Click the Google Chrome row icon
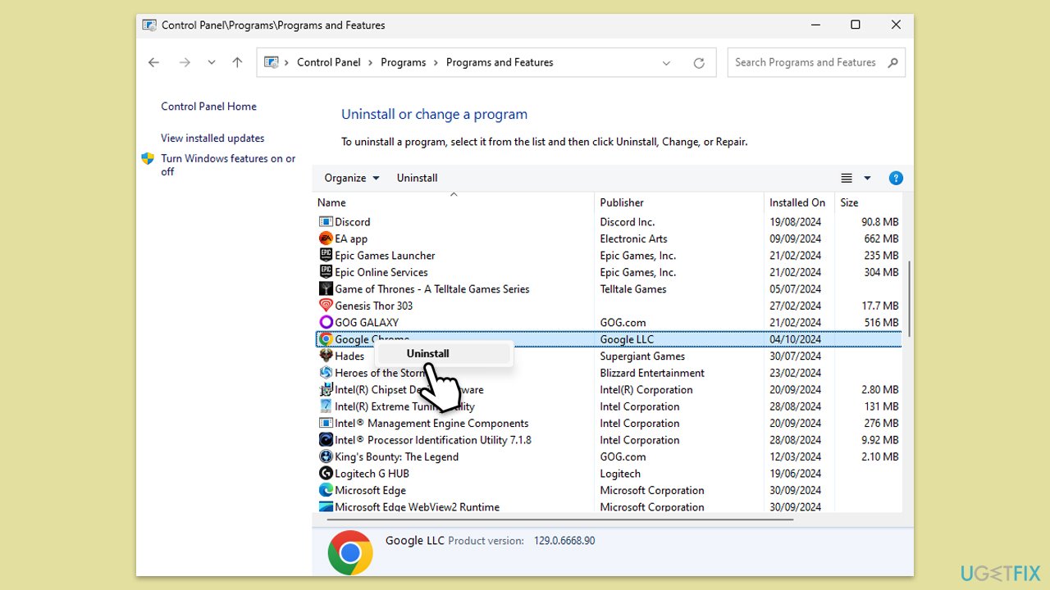Image resolution: width=1050 pixels, height=590 pixels. (326, 339)
